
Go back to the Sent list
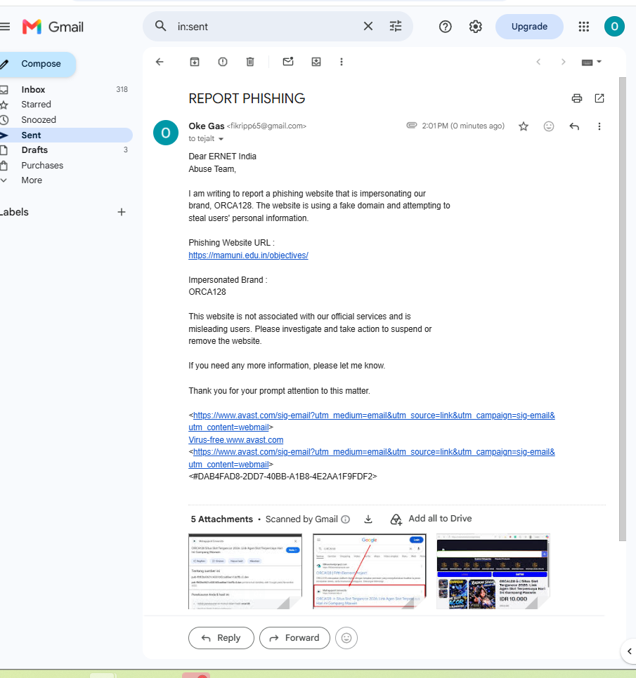pyautogui.click(x=160, y=62)
